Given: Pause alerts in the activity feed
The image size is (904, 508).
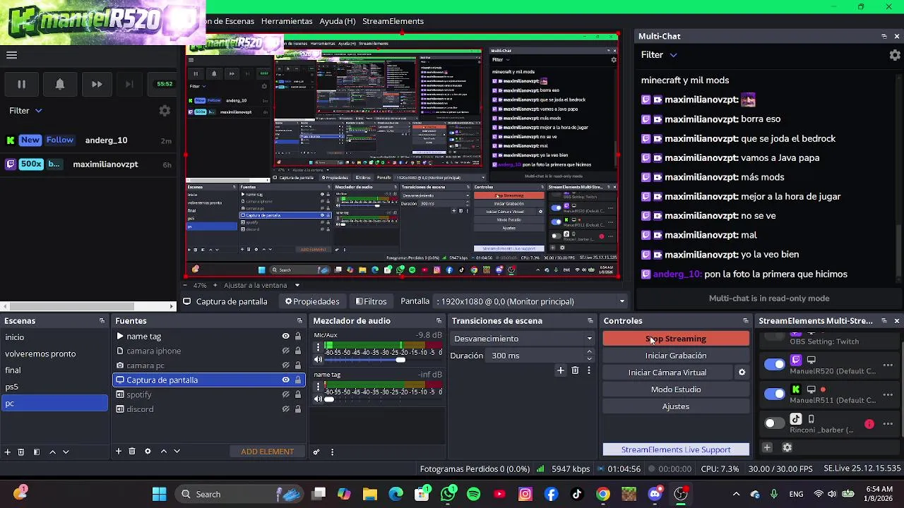Looking at the screenshot, I should pos(21,84).
